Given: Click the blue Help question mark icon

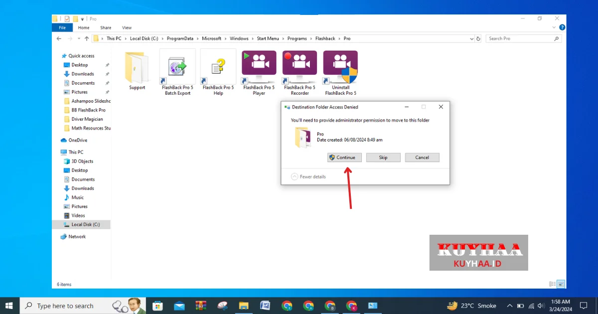Looking at the screenshot, I should click(x=562, y=28).
